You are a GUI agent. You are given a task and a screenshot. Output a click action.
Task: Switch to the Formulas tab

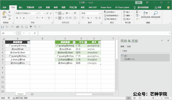40,7
